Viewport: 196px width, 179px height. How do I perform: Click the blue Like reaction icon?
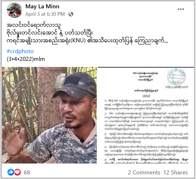[x=11, y=172]
